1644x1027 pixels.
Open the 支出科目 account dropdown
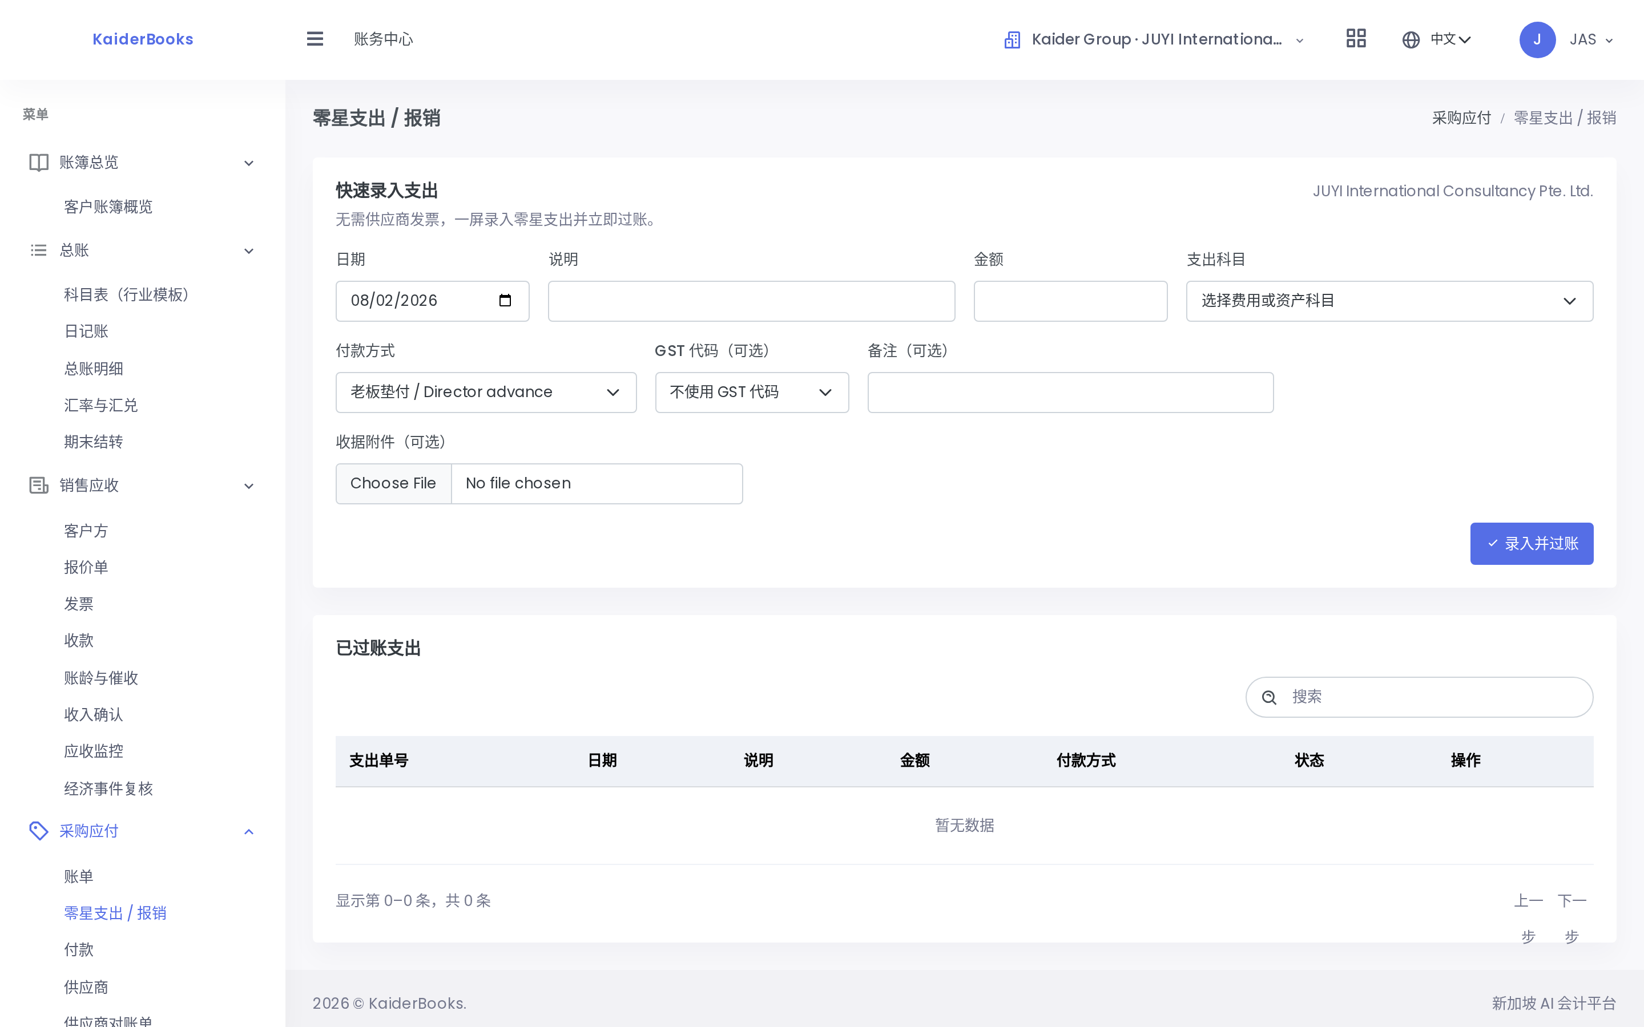coord(1389,301)
